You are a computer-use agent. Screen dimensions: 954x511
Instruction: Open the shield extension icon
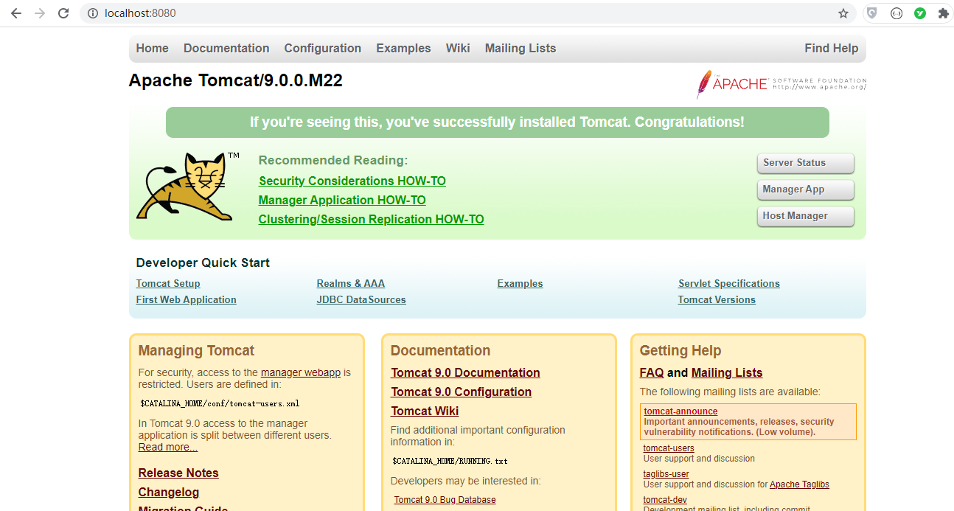click(x=872, y=13)
